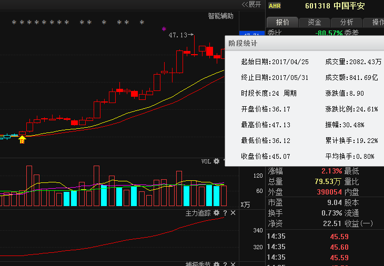Screen dimensions: 384x266
Task: Click the 换手 0.73% value
Action: [331, 213]
